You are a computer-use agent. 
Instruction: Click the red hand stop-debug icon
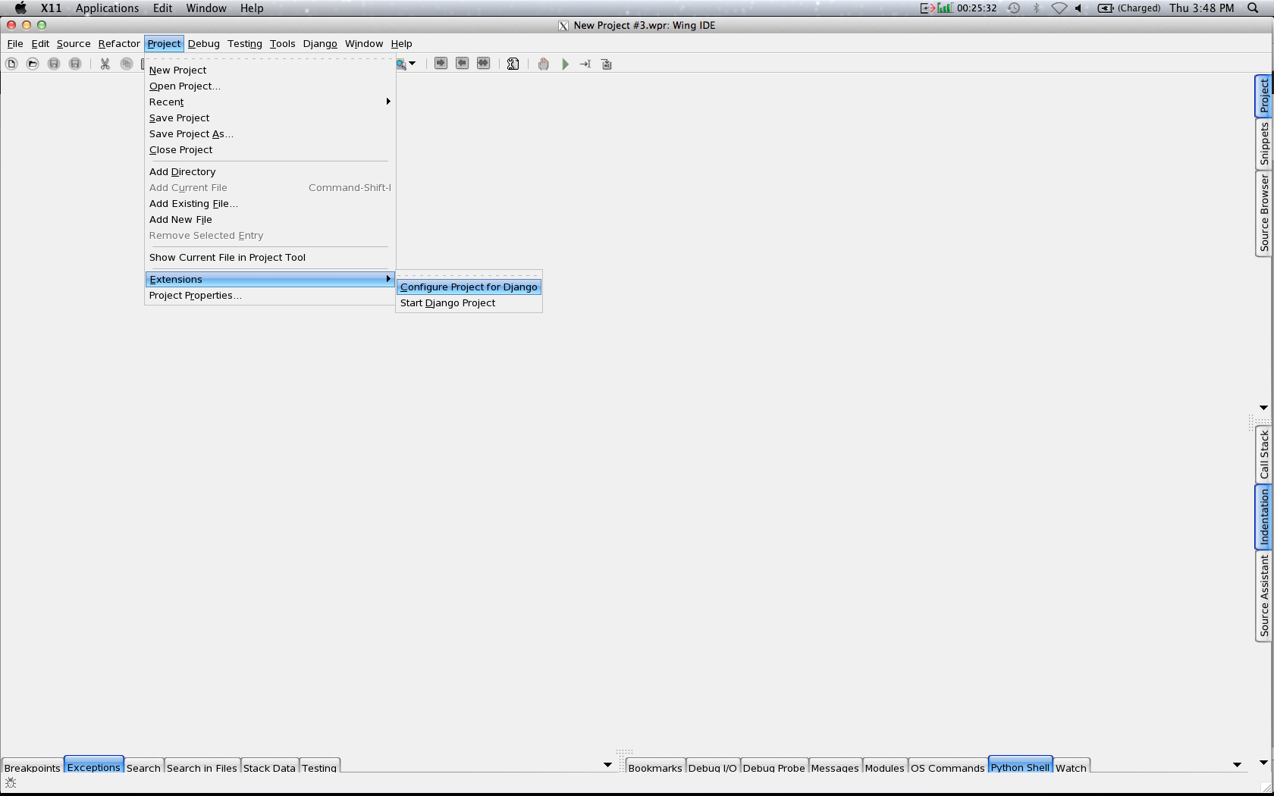(x=544, y=64)
